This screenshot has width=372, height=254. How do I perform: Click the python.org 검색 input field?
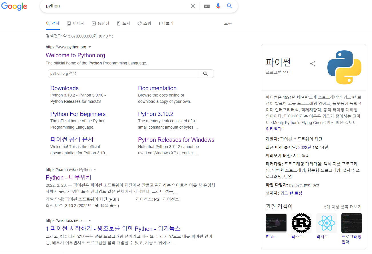[x=122, y=74]
